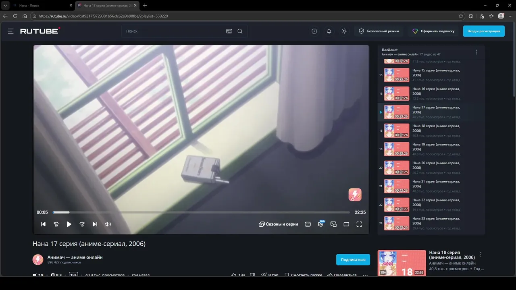Screen dimensions: 516x290
Task: Switch to the Нана - Поиск browser tab
Action: point(42,5)
